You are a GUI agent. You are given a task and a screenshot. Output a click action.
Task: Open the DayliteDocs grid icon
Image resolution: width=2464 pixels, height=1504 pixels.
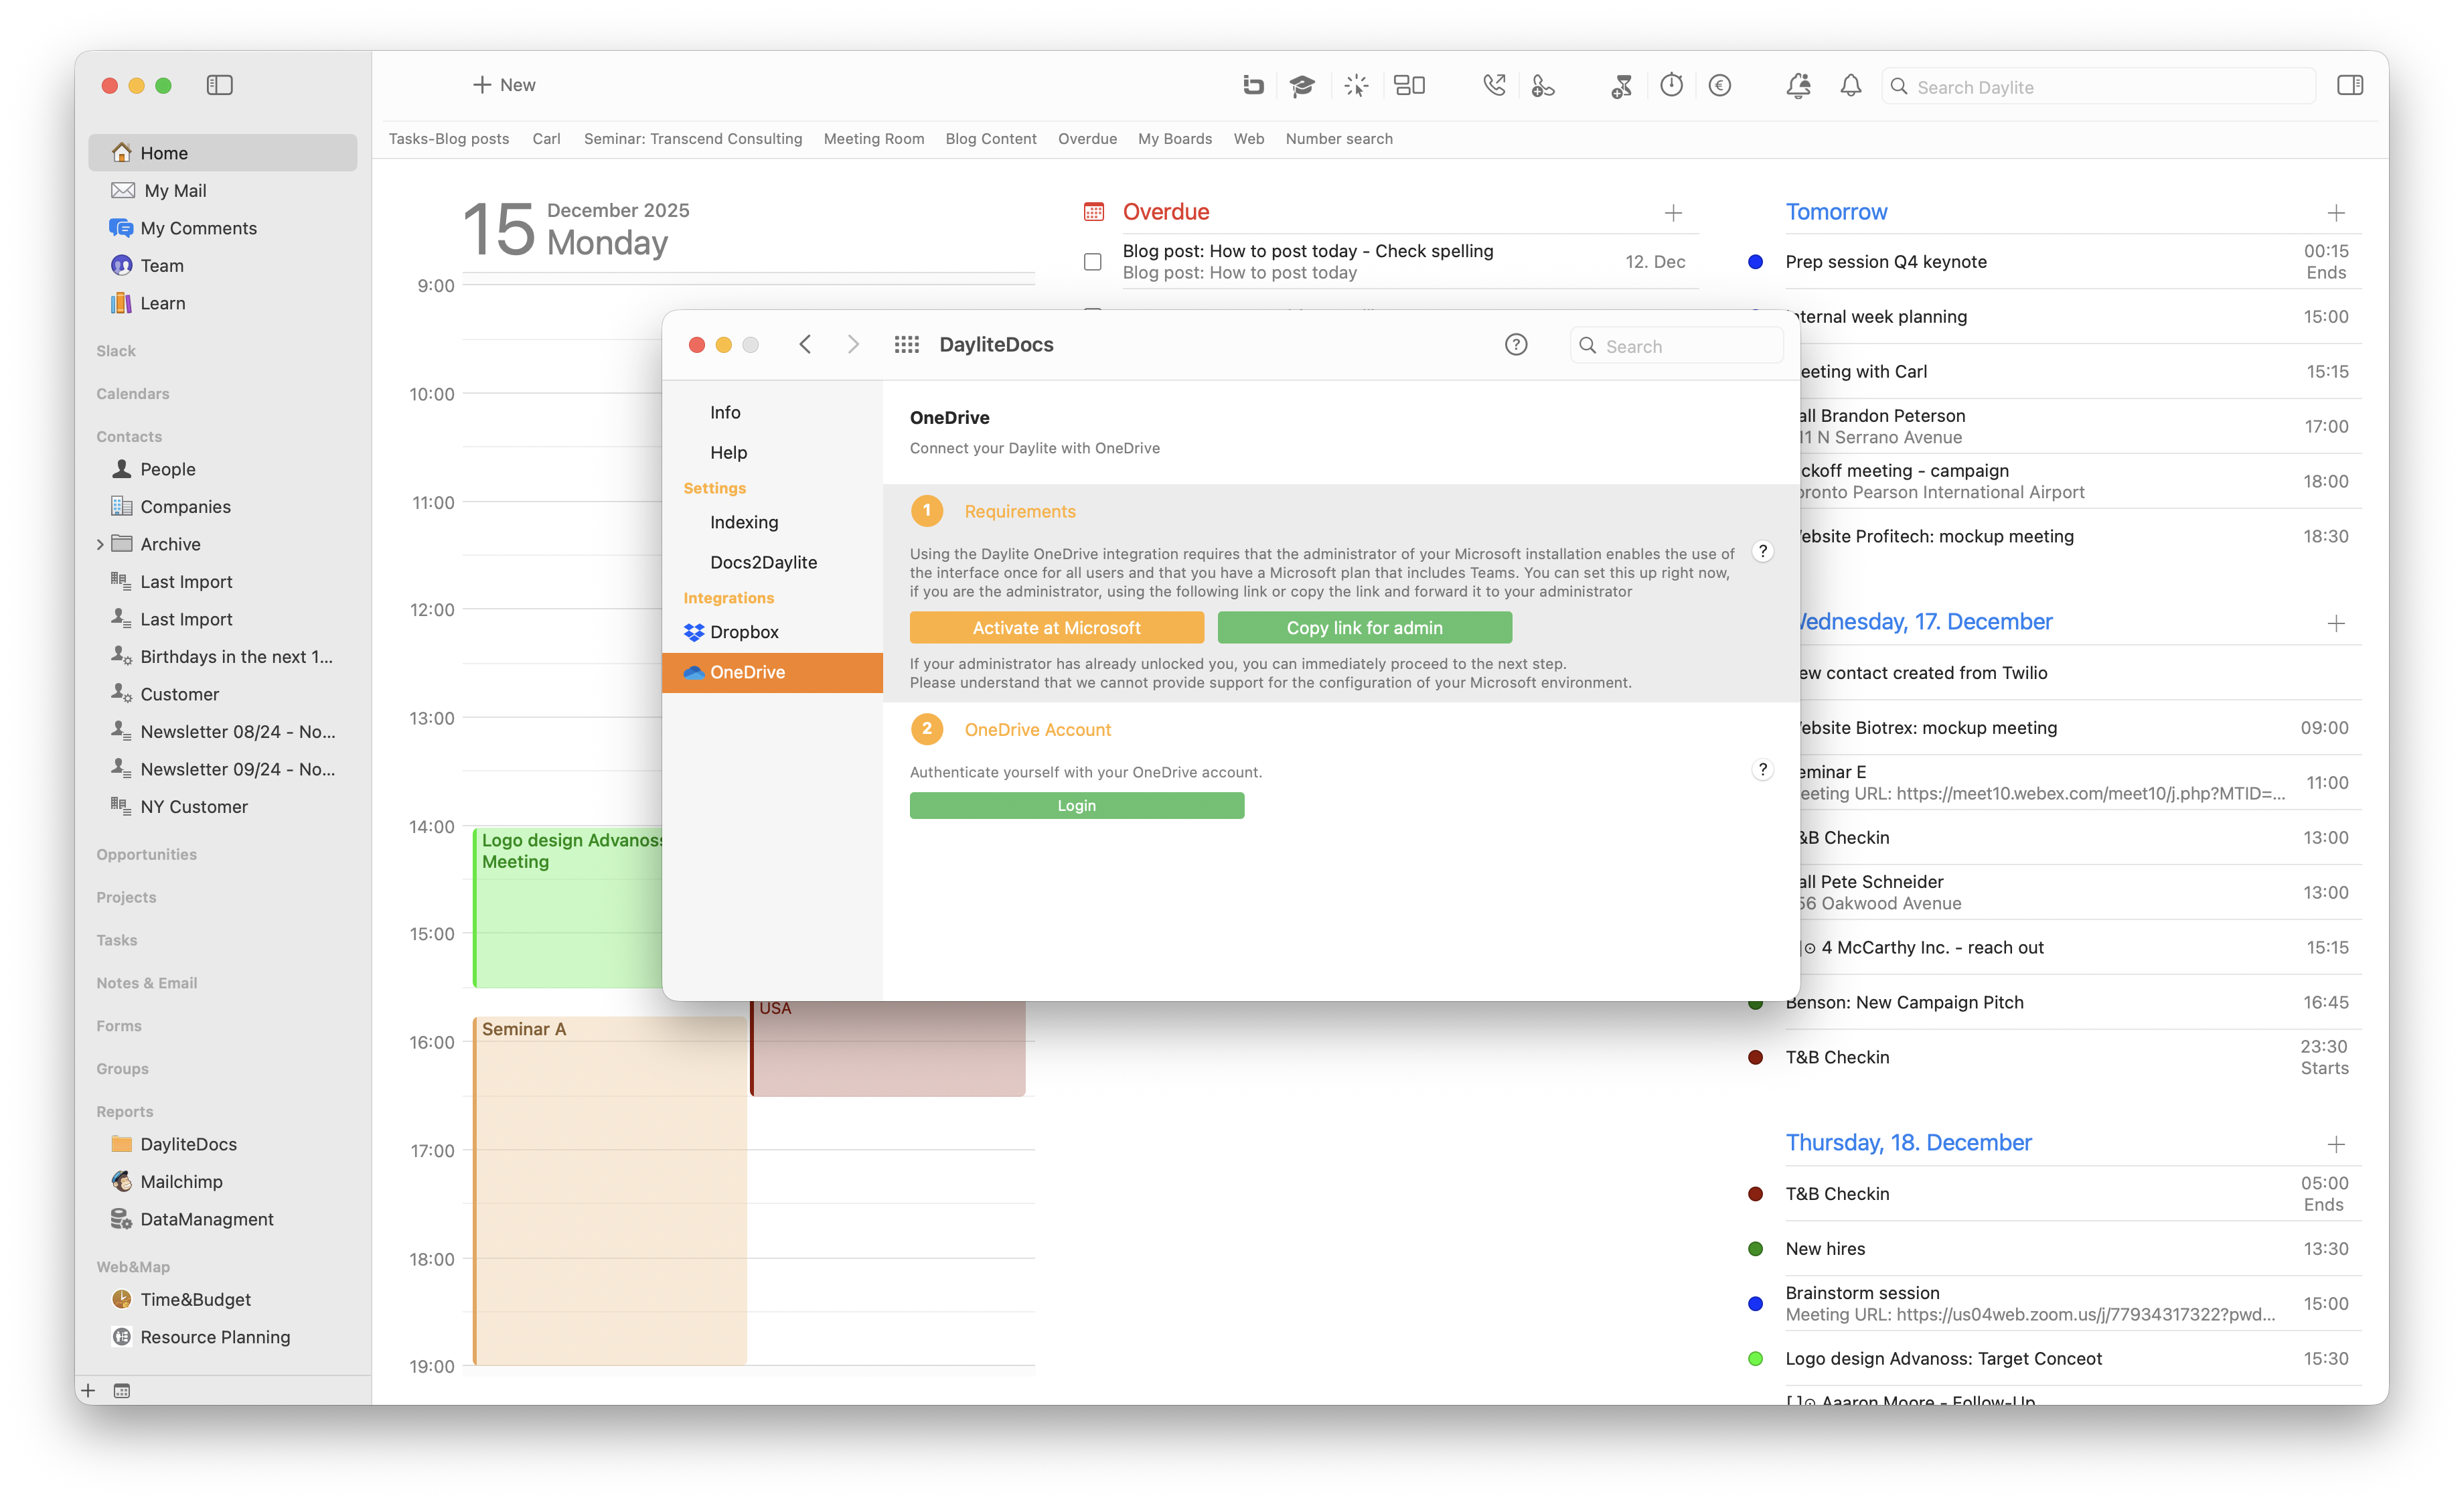tap(907, 345)
